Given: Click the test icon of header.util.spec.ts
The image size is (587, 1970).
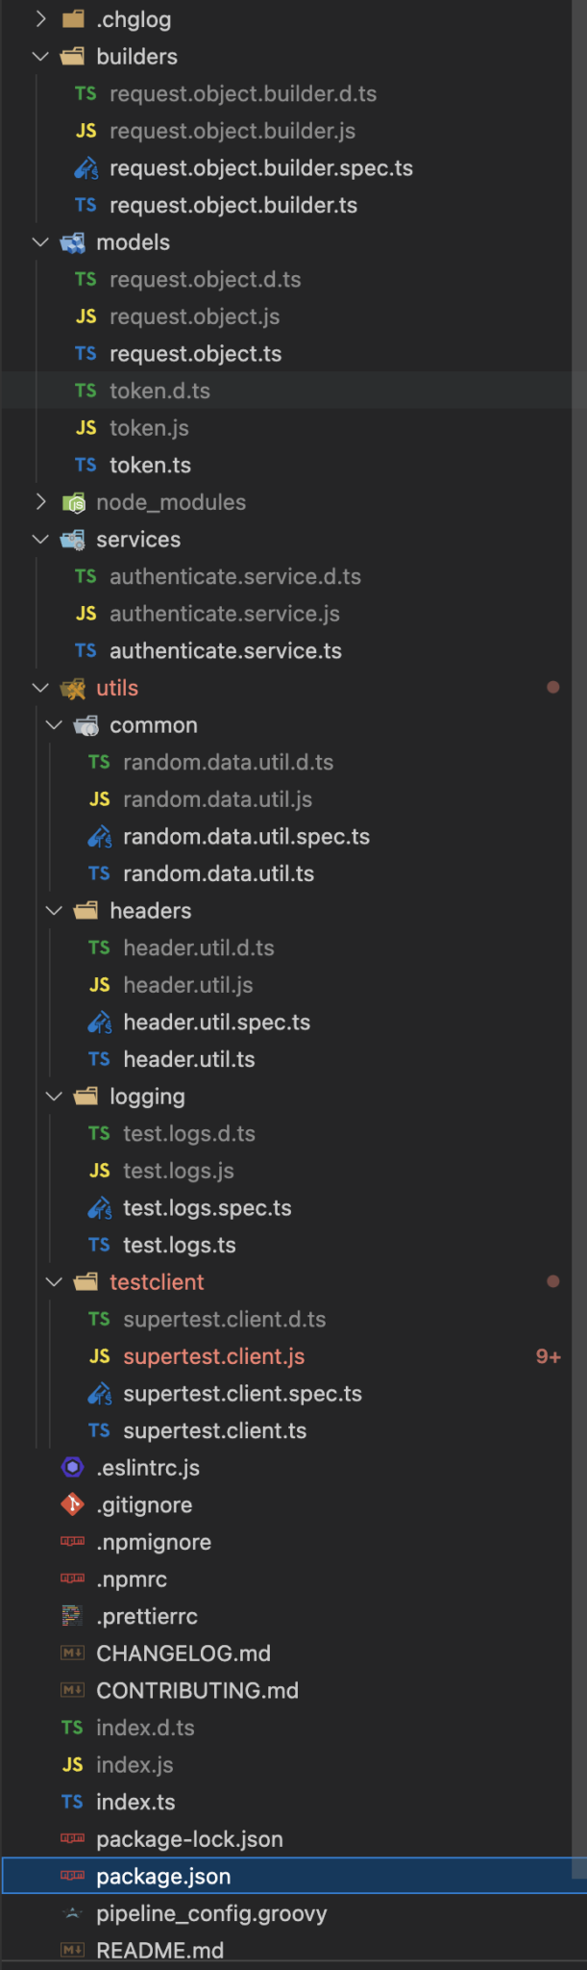Looking at the screenshot, I should coord(99,1023).
